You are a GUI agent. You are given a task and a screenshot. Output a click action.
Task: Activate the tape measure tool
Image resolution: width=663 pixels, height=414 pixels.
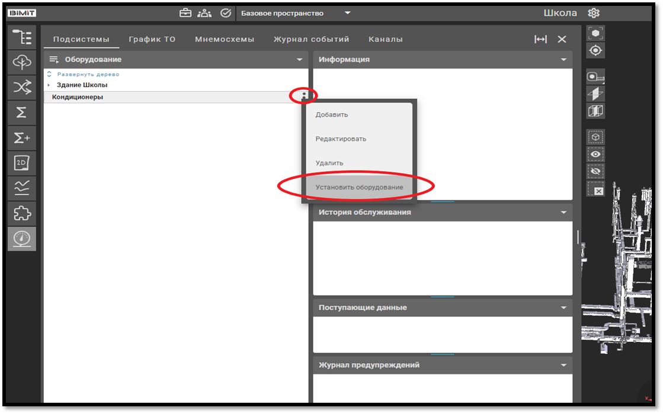pyautogui.click(x=595, y=76)
